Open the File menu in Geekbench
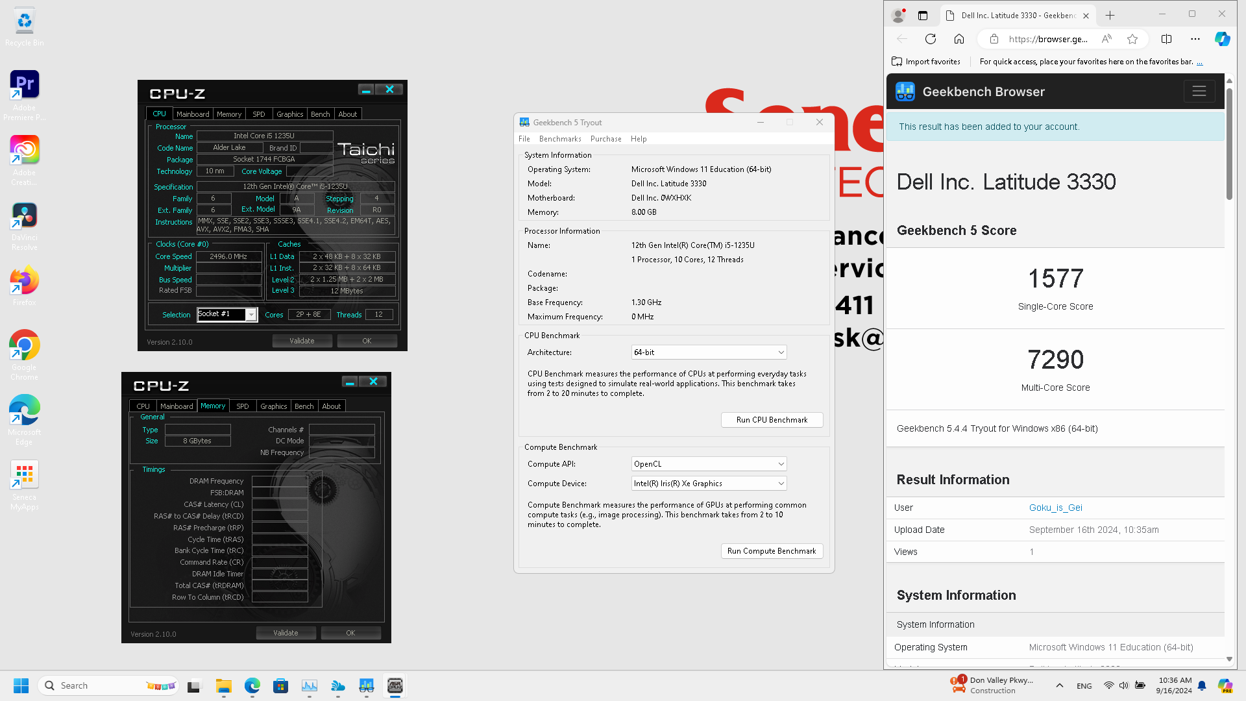Viewport: 1246px width, 701px height. [524, 139]
